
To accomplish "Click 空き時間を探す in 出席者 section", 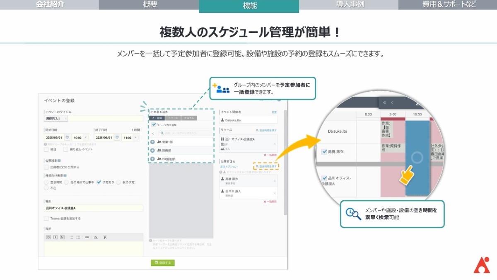I will click(266, 166).
